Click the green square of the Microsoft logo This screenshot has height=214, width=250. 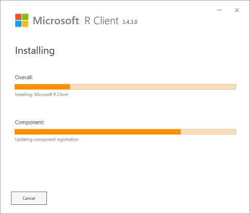(25, 17)
